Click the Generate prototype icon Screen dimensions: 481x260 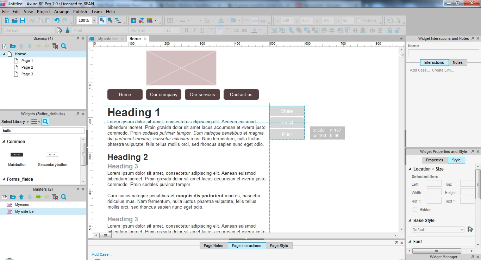tap(150, 20)
